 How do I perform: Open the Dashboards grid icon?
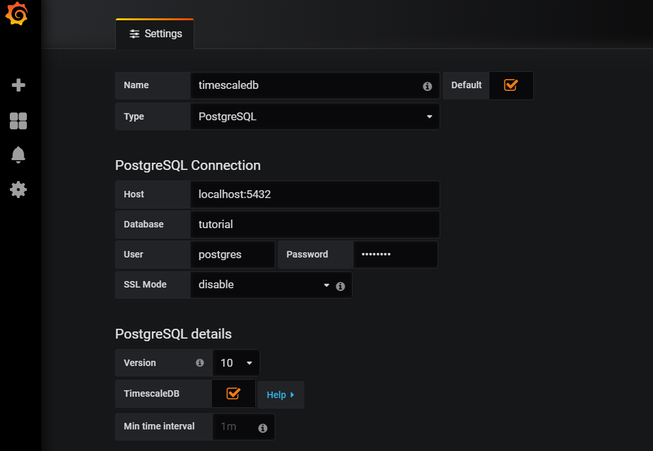tap(18, 121)
